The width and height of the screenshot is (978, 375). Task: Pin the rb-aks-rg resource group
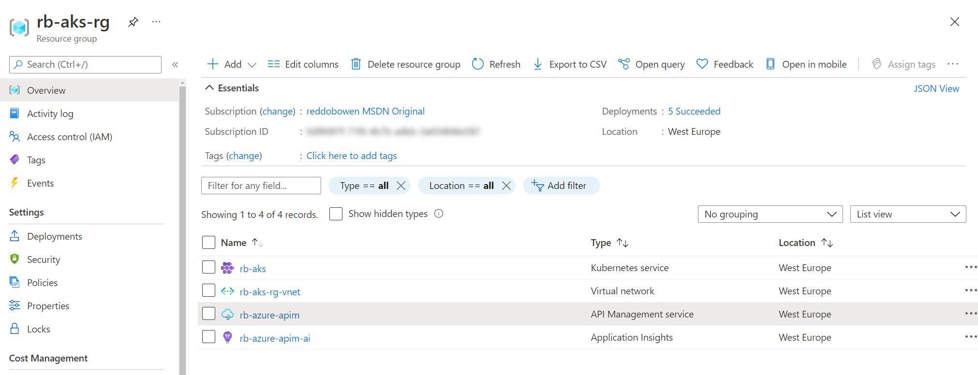click(x=133, y=22)
